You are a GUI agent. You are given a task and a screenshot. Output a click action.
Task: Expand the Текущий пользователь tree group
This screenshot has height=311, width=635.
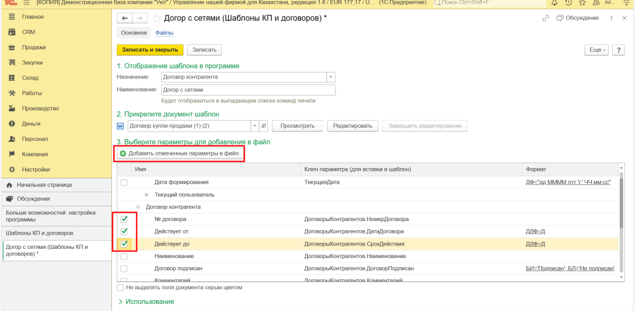146,195
